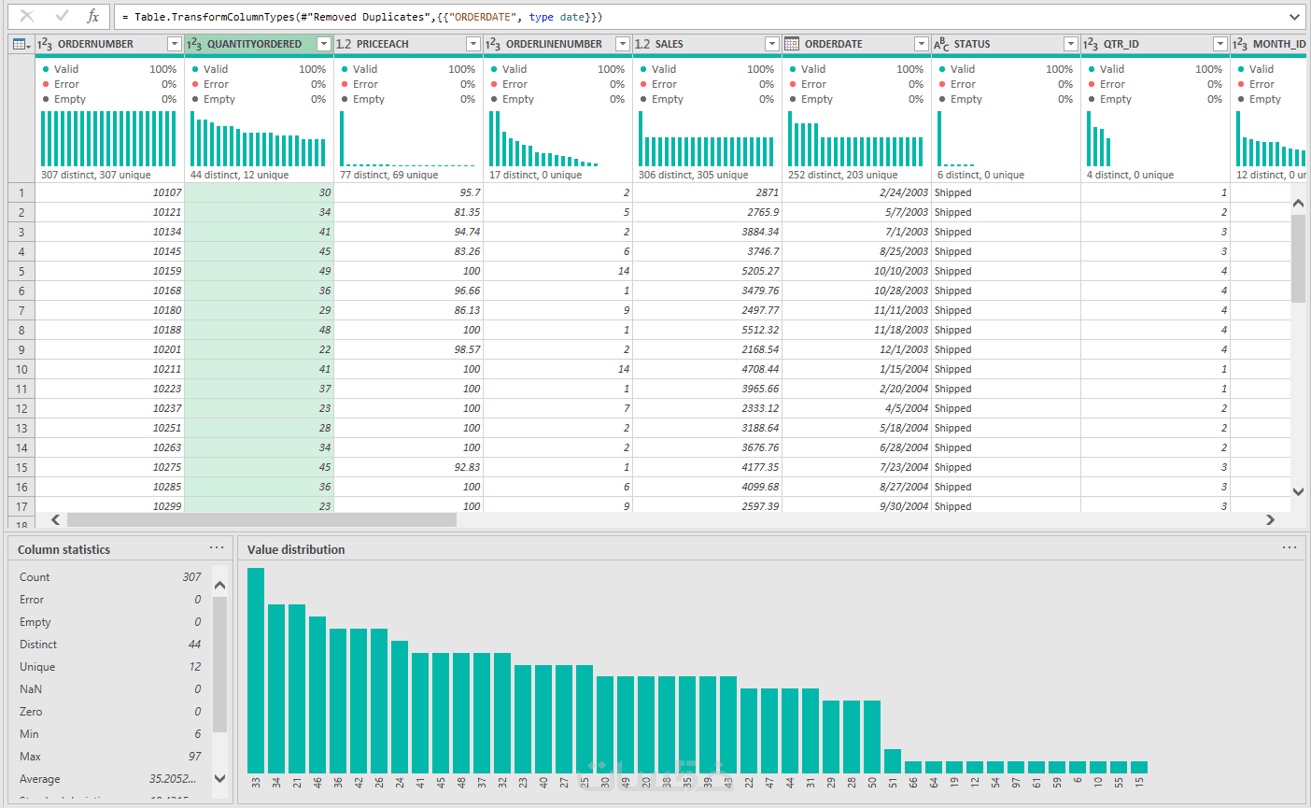
Task: Click the ORDERNUMBER data type icon
Action: (44, 44)
